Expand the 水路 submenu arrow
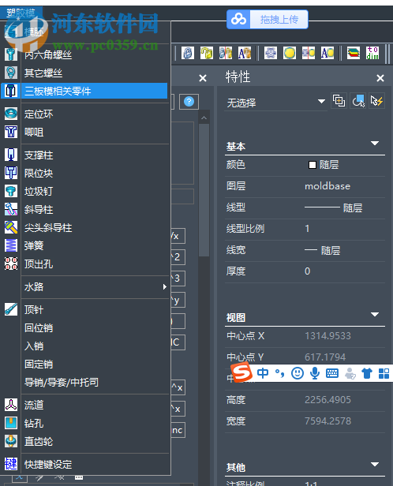The height and width of the screenshot is (486, 393). tap(165, 286)
